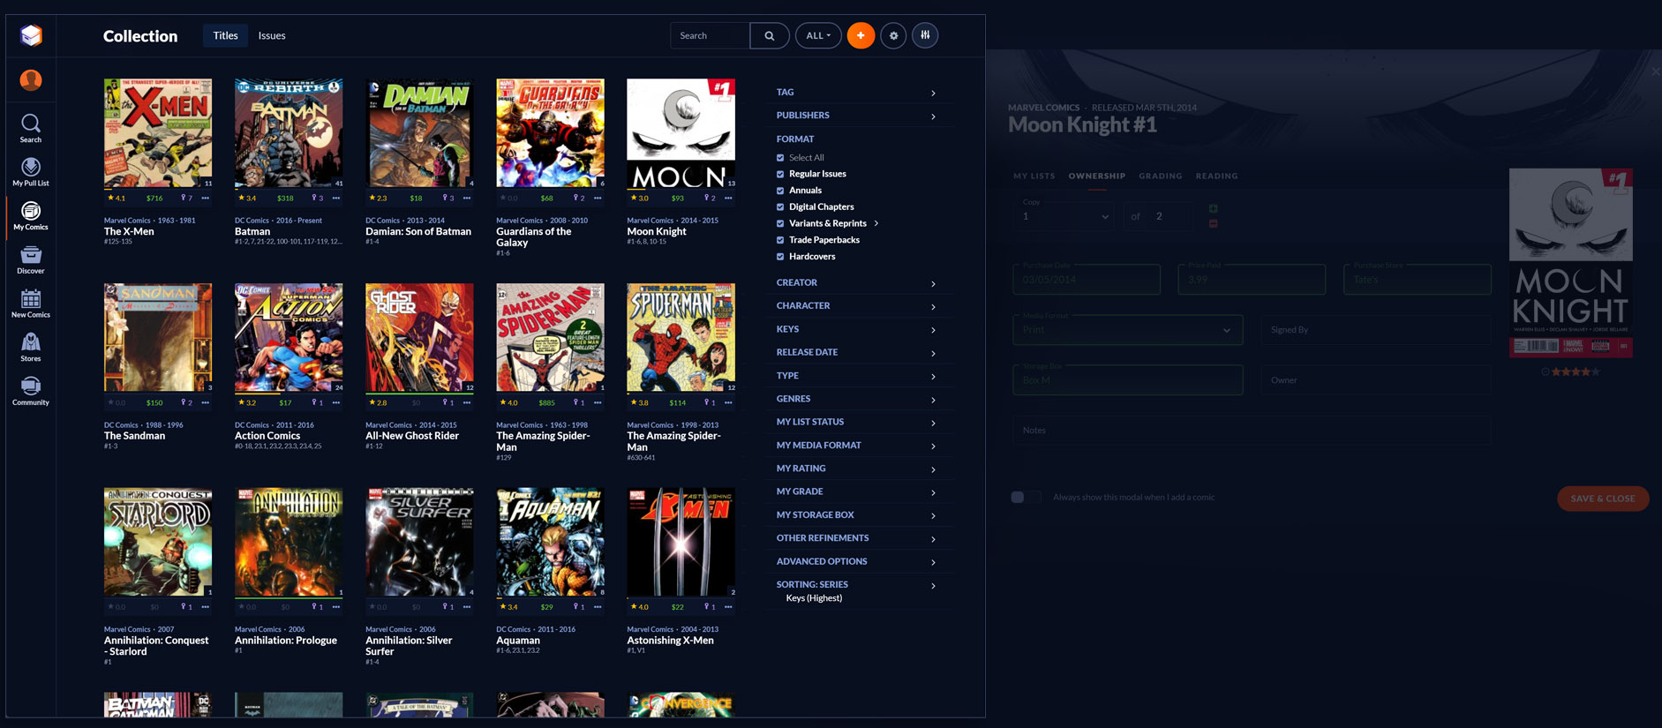Viewport: 1662px width, 728px height.
Task: Open New Comics calendar in sidebar
Action: click(31, 304)
